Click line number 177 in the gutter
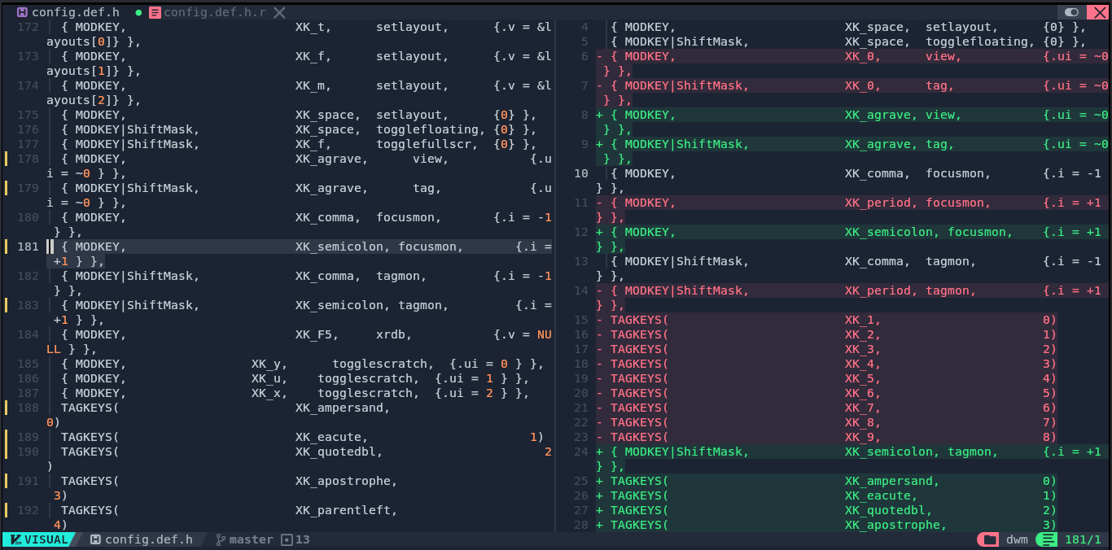Viewport: 1112px width, 550px height. (x=28, y=144)
